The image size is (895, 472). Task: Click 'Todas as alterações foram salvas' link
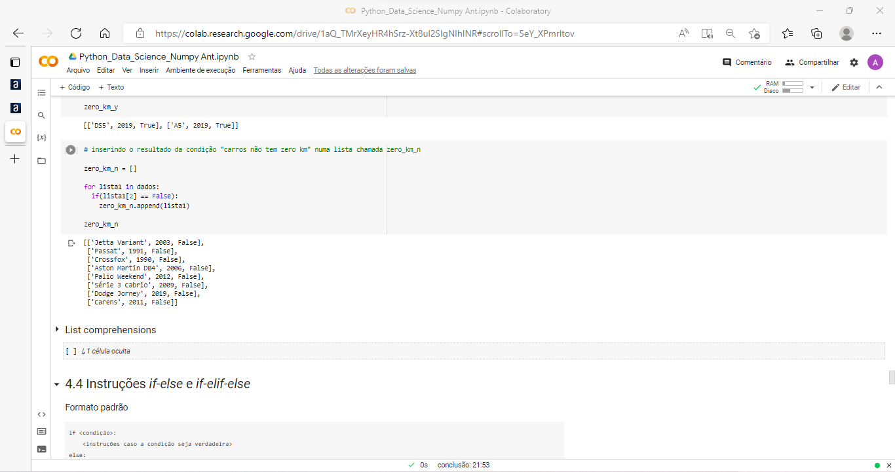pyautogui.click(x=365, y=70)
